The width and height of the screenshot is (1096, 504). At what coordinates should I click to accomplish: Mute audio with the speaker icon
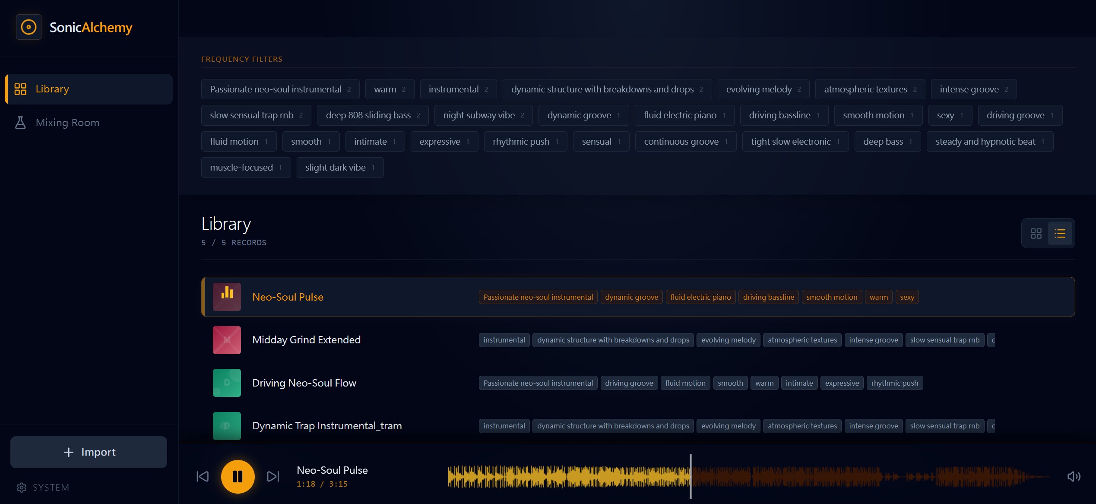coord(1074,476)
